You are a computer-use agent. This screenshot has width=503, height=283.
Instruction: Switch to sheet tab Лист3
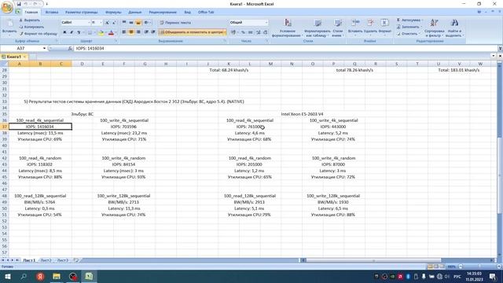(x=63, y=260)
